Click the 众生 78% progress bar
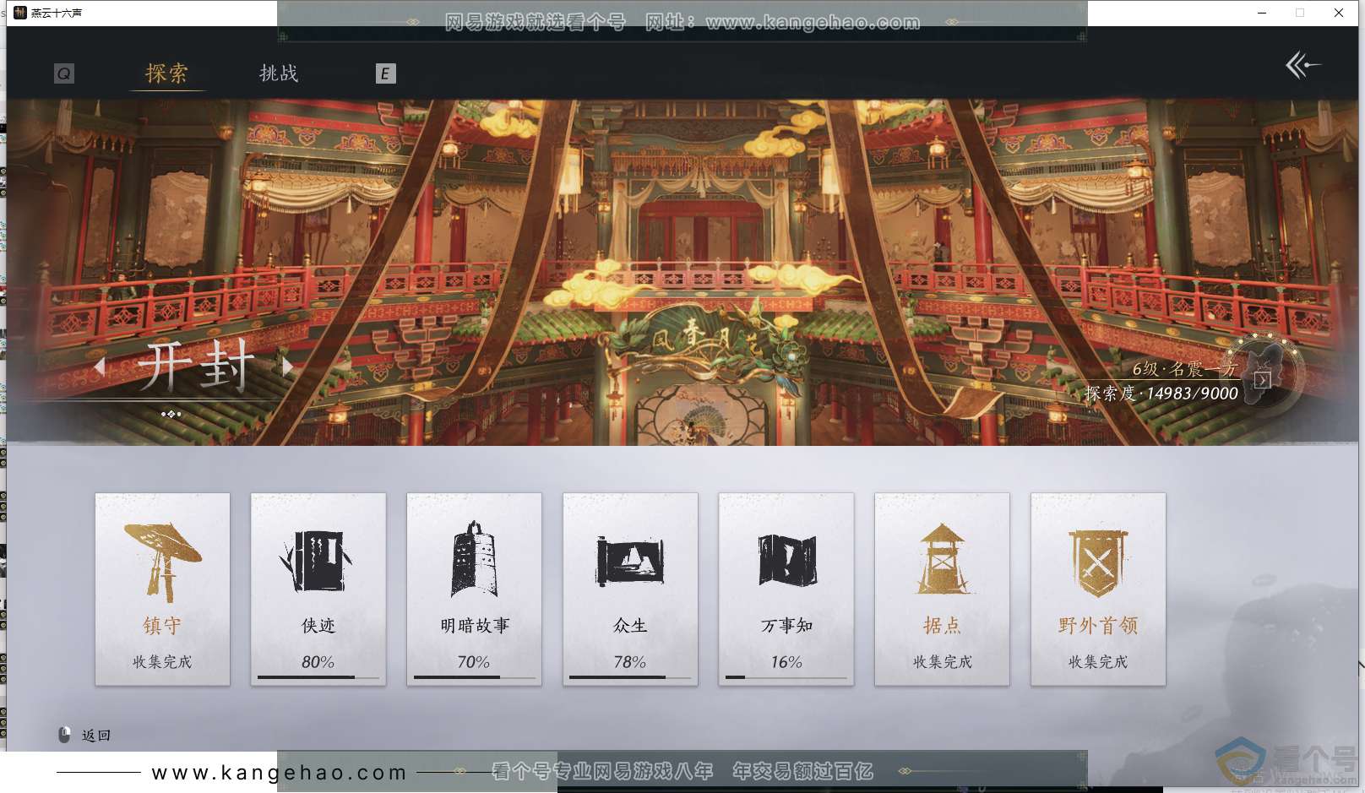 click(630, 677)
